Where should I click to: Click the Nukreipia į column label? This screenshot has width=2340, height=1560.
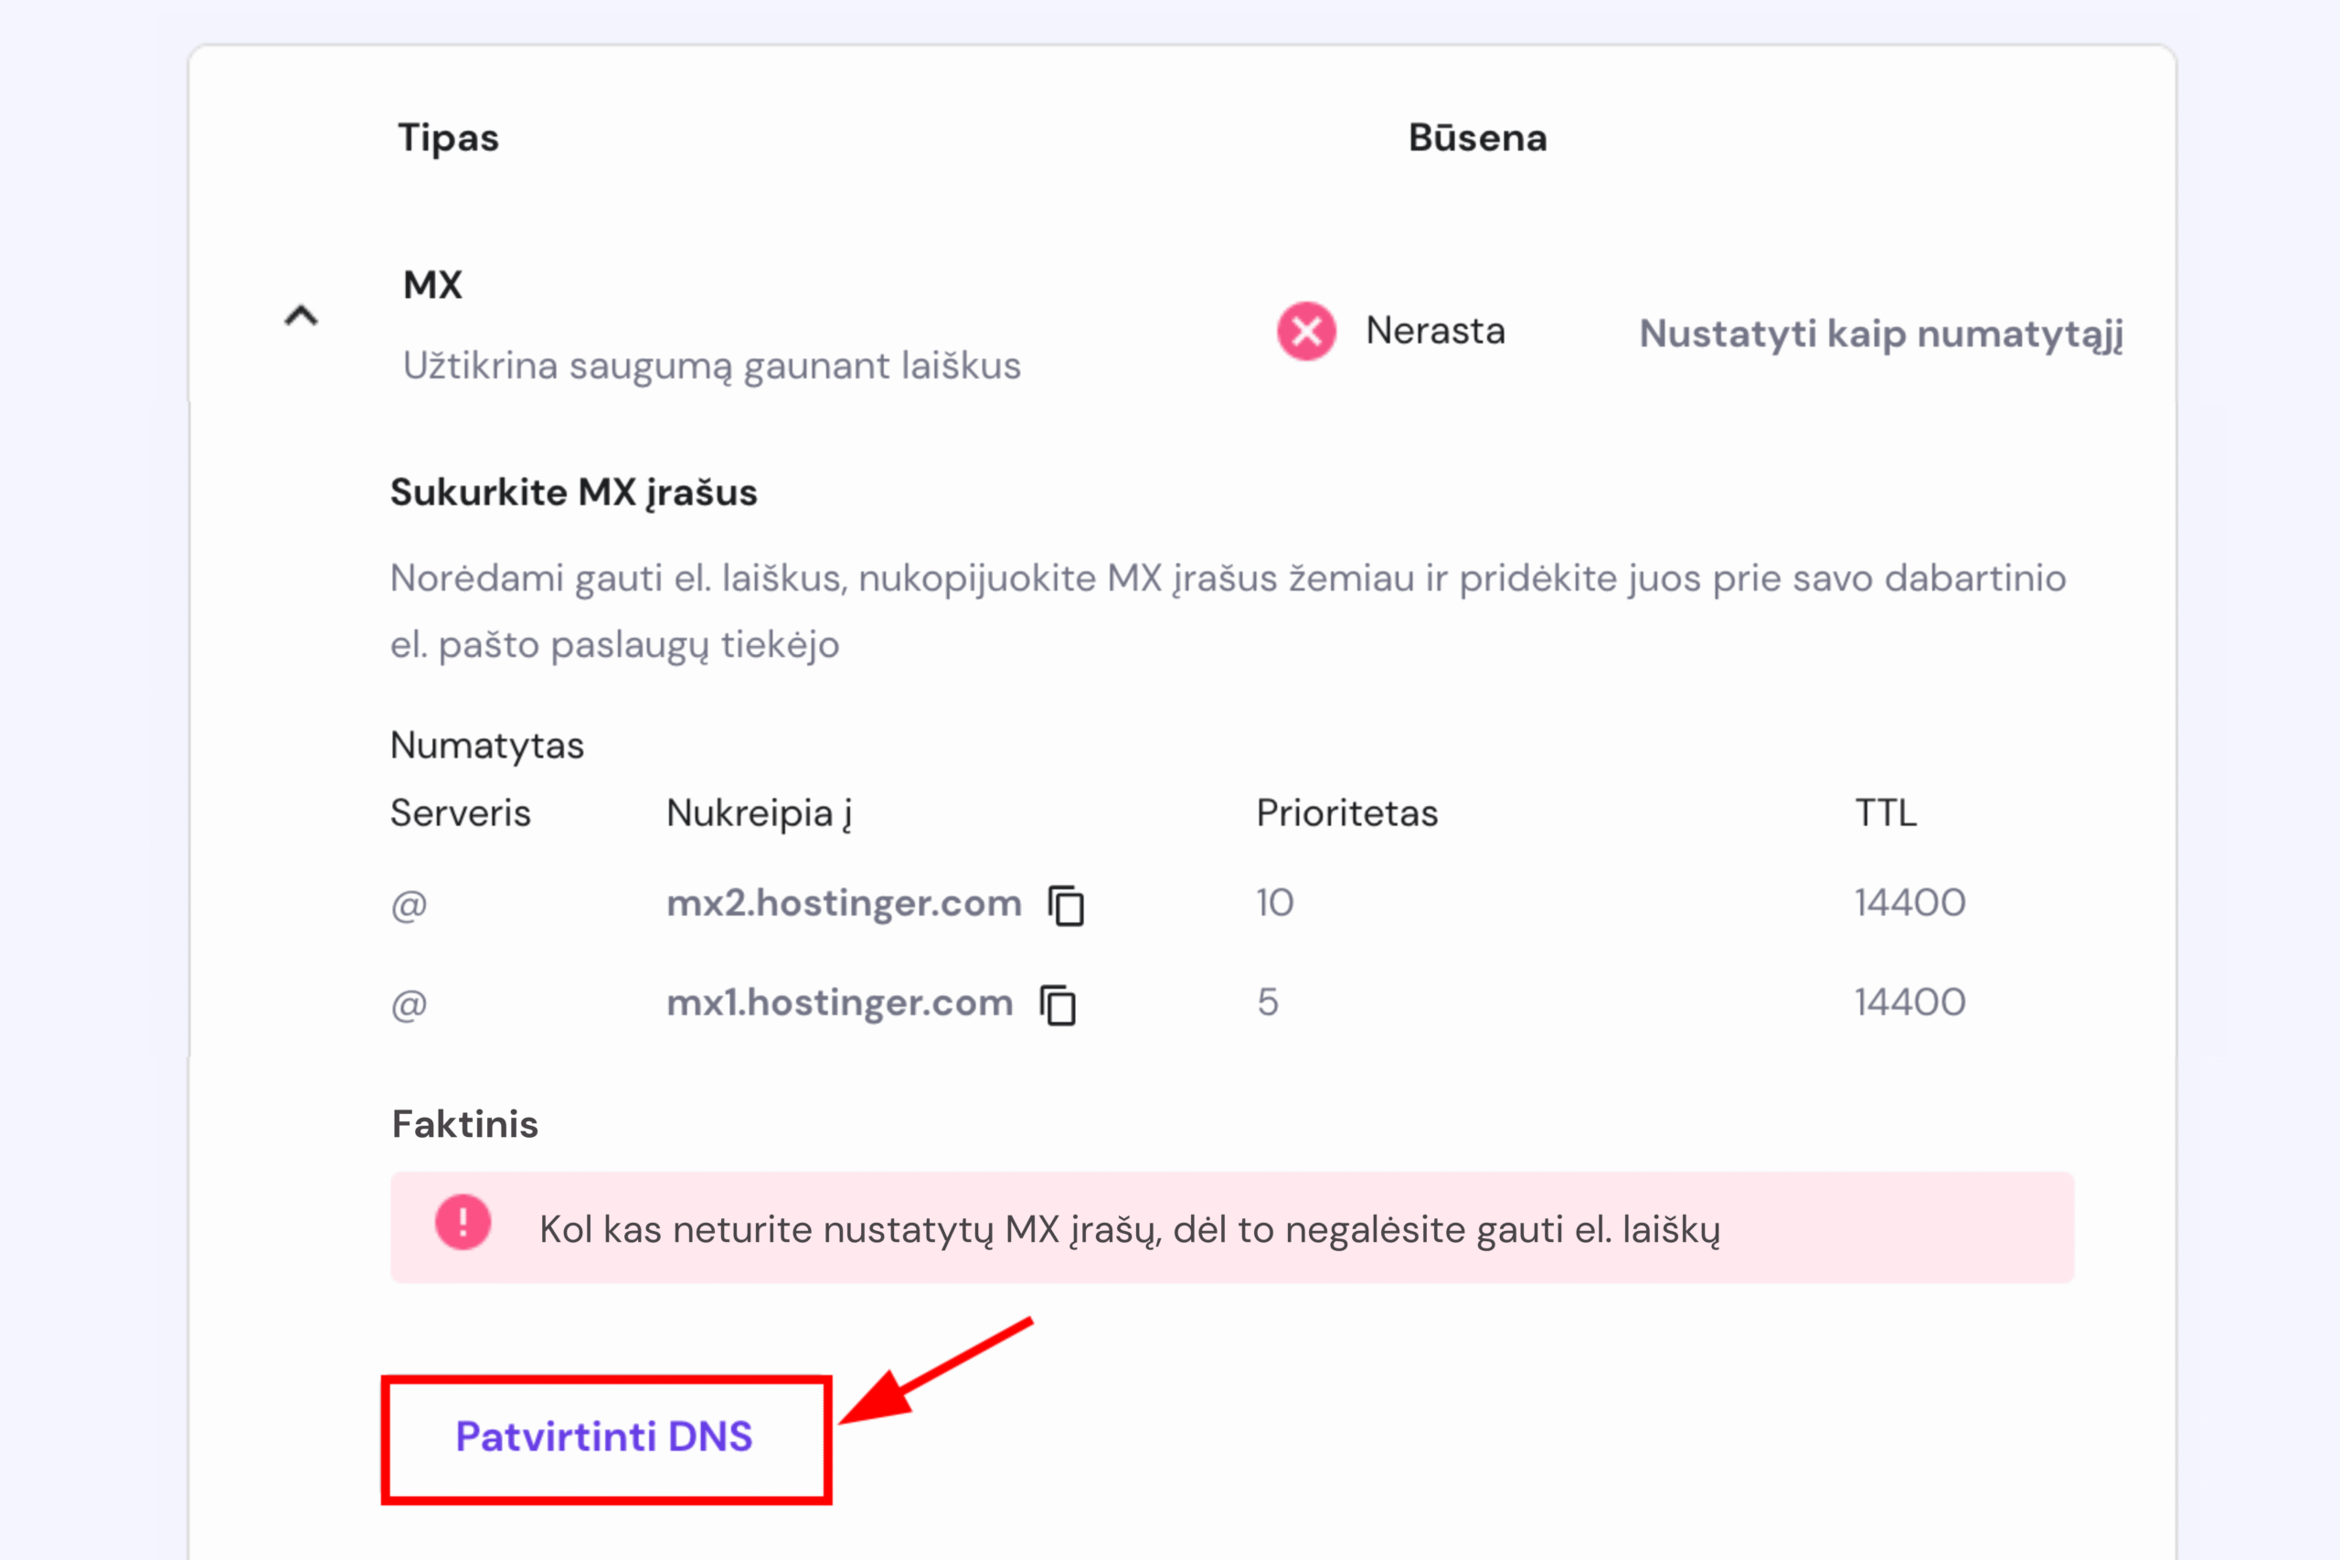click(759, 814)
